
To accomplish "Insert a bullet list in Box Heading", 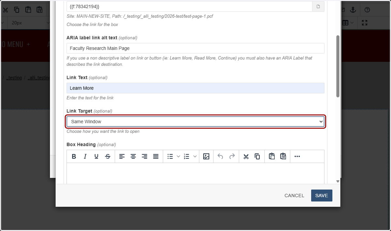I will pyautogui.click(x=170, y=156).
